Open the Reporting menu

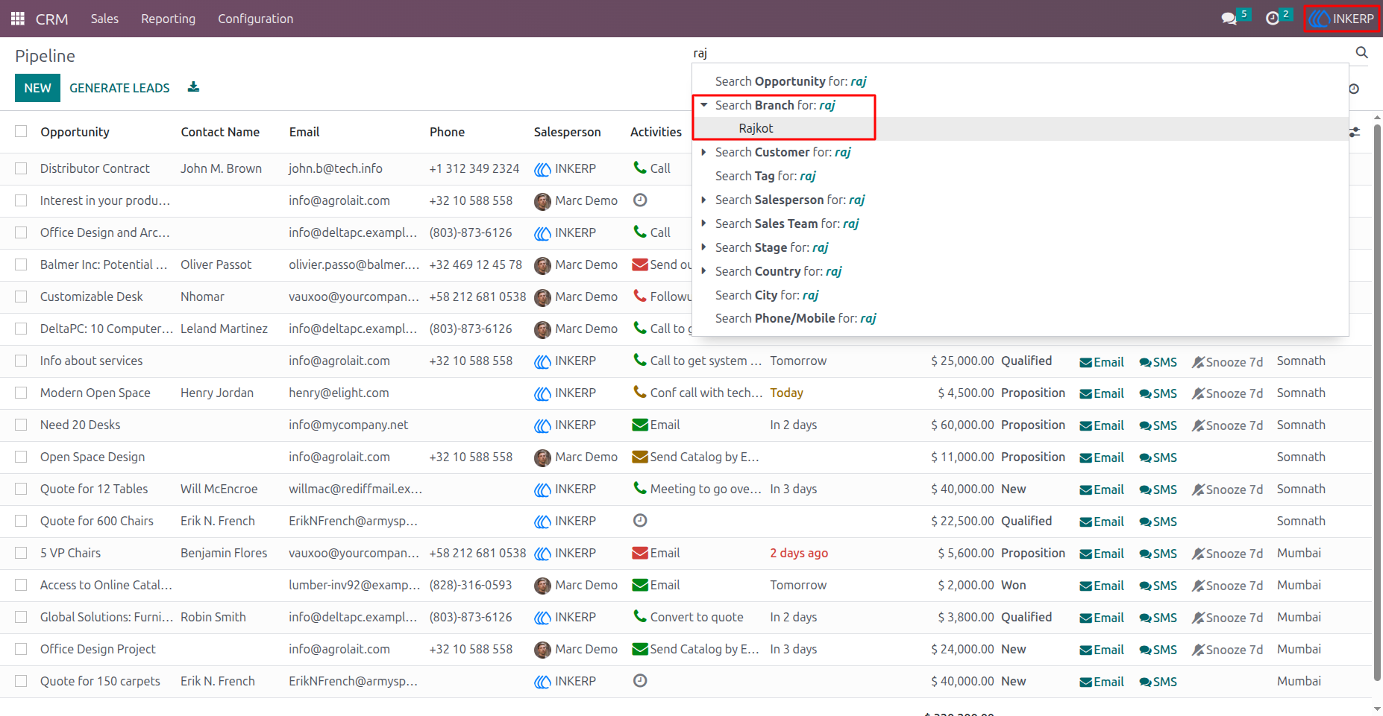click(168, 19)
